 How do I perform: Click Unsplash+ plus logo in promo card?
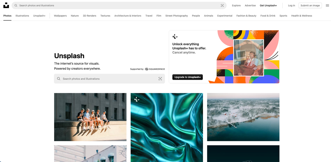click(175, 36)
